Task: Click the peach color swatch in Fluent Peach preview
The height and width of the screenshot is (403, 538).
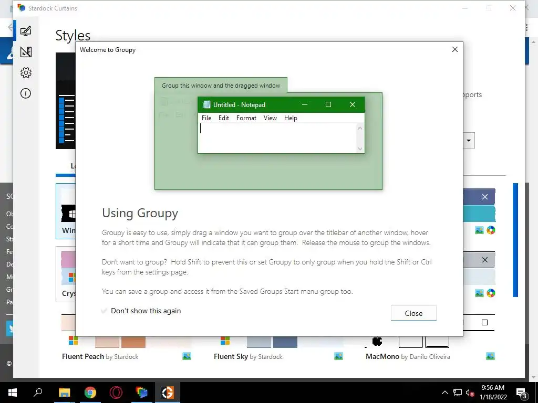Action: 133,342
